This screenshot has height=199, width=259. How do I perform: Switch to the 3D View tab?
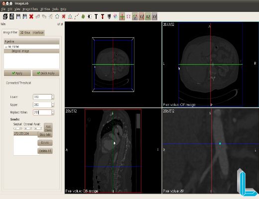(25, 33)
